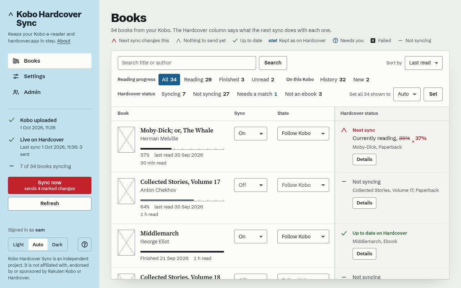This screenshot has width=461, height=288.
Task: Click the Admin people icon in sidebar
Action: point(16,92)
